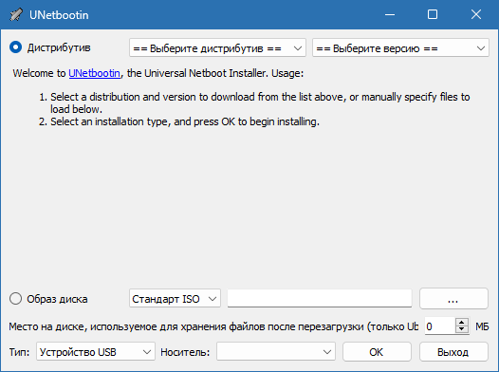The height and width of the screenshot is (372, 499).
Task: Open the Устройство USB type dropdown
Action: click(x=96, y=352)
